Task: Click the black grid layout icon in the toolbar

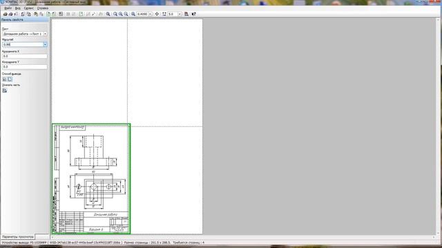Action: click(x=61, y=14)
